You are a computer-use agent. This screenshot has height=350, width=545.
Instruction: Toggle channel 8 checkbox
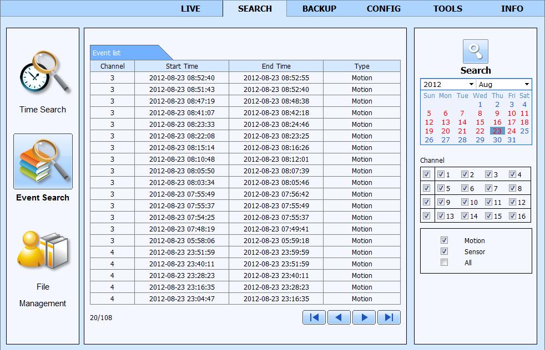tap(512, 188)
